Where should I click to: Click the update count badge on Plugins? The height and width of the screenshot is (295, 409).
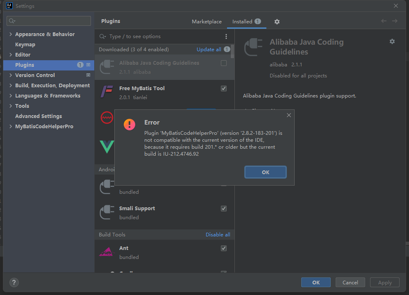click(80, 65)
